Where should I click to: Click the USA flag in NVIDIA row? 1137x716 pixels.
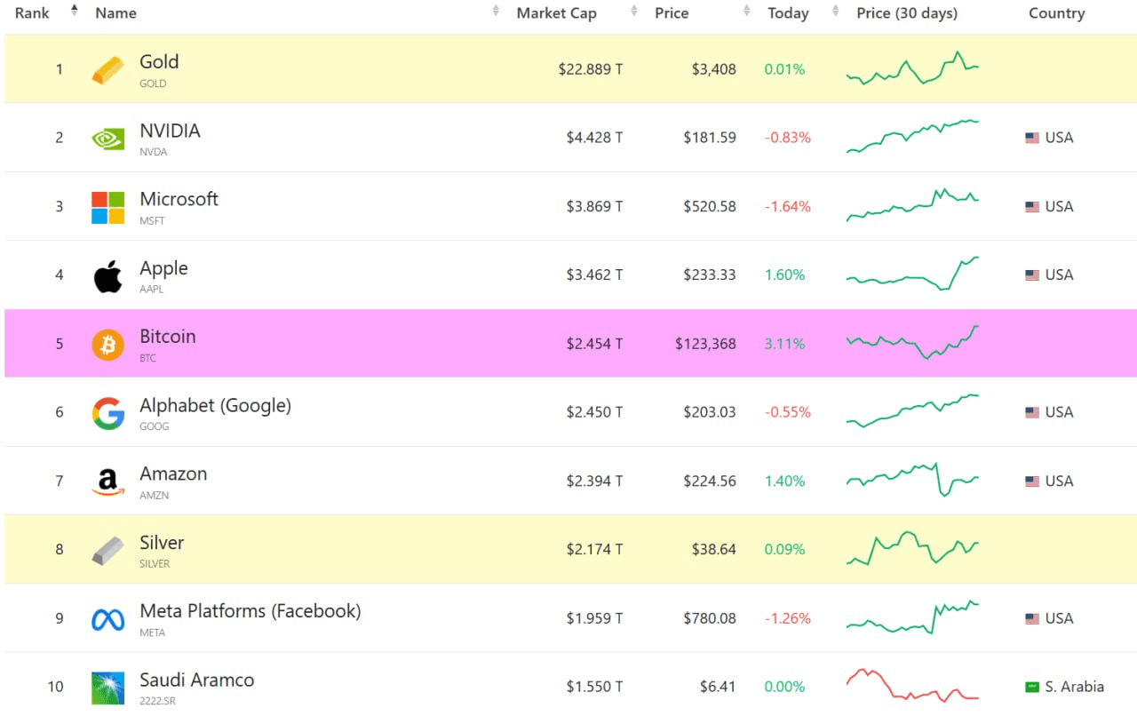(x=1032, y=138)
